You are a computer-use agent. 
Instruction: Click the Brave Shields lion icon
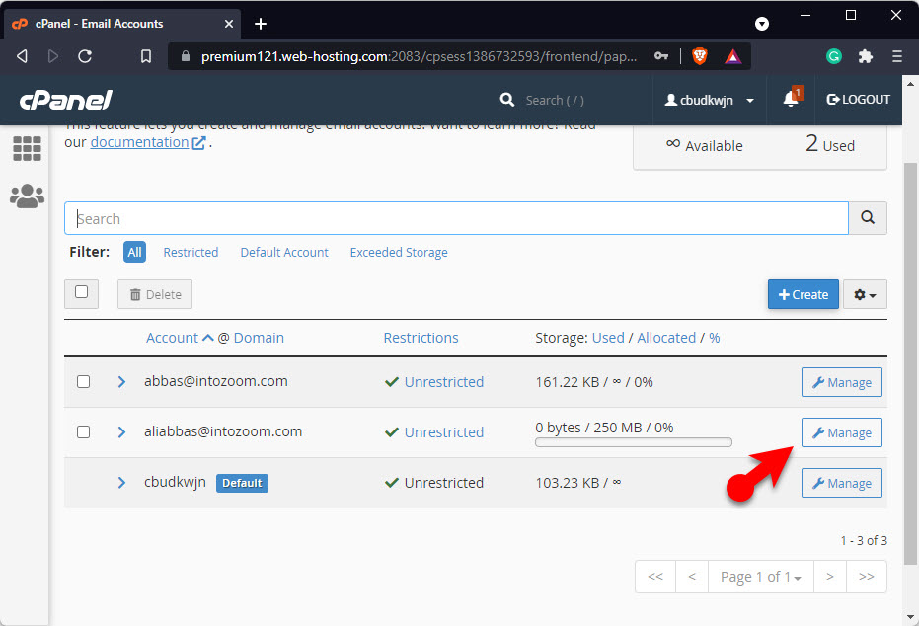point(700,56)
